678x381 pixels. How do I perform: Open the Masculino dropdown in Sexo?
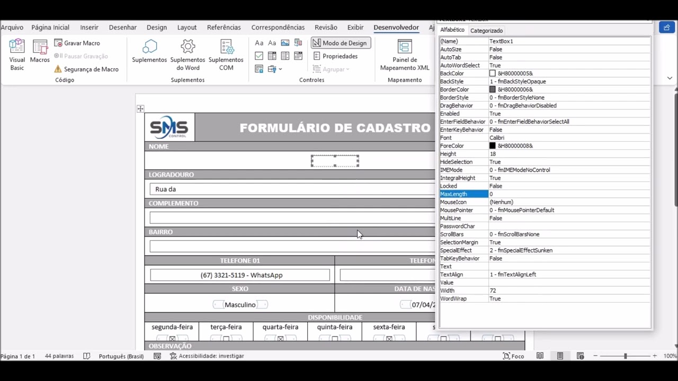[240, 305]
